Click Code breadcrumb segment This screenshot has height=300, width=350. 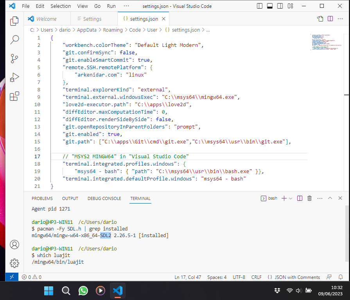click(135, 30)
